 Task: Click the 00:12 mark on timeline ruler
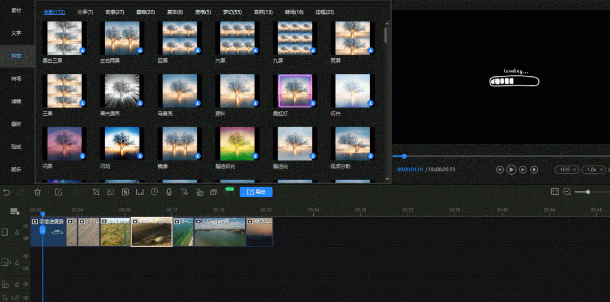point(172,210)
